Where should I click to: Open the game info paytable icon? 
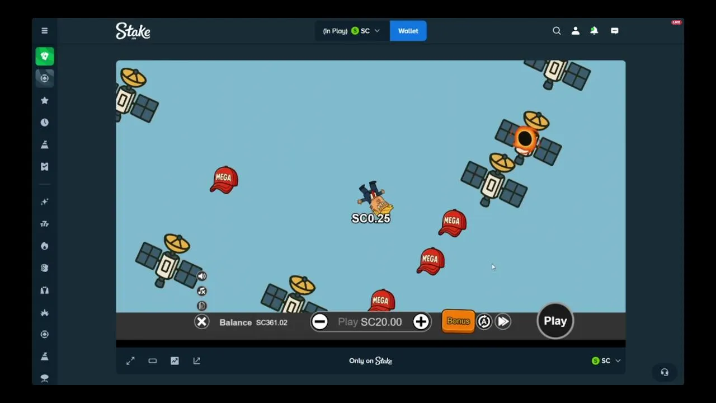click(x=202, y=306)
